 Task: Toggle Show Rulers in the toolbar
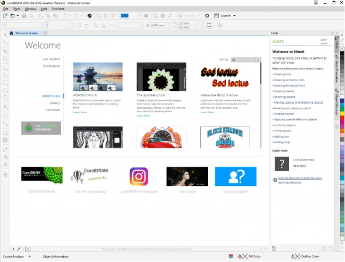[156, 16]
